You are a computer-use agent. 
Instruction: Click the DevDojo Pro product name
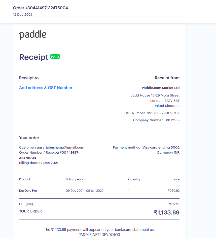click(x=28, y=191)
